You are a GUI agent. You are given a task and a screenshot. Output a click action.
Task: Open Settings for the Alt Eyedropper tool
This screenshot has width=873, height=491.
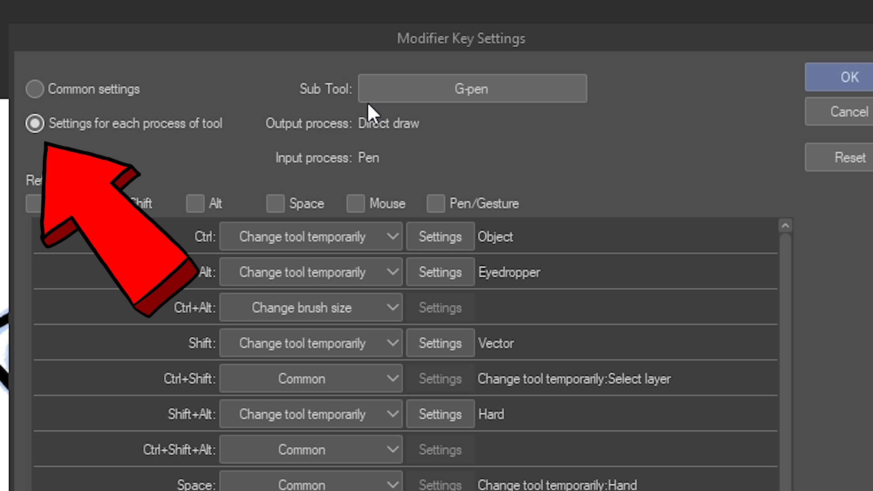pos(440,272)
